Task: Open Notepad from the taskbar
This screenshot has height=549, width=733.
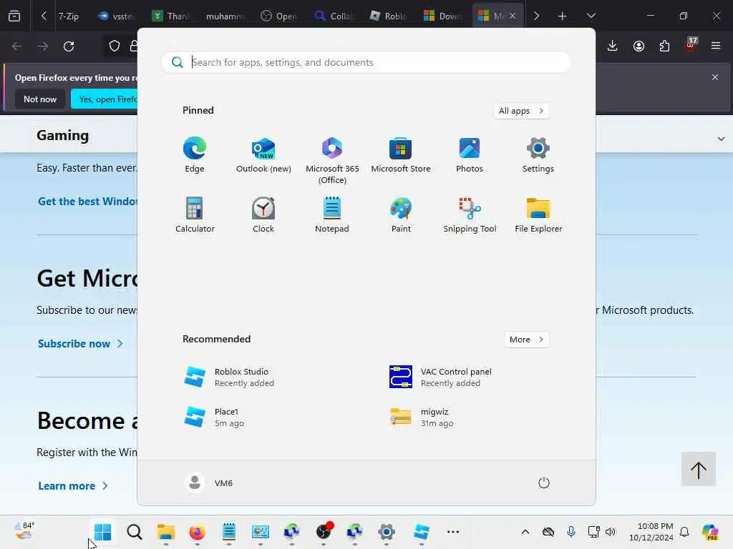Action: pos(228,532)
